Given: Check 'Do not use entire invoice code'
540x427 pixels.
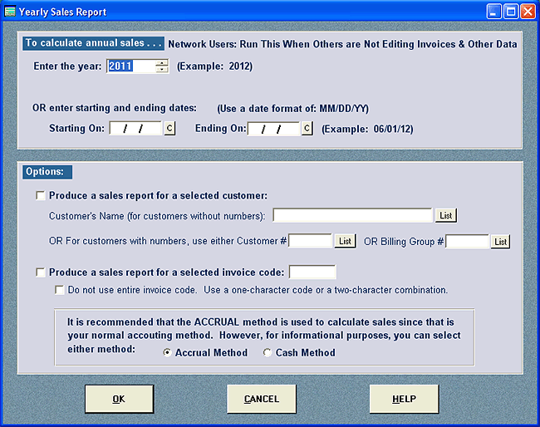Looking at the screenshot, I should click(59, 290).
